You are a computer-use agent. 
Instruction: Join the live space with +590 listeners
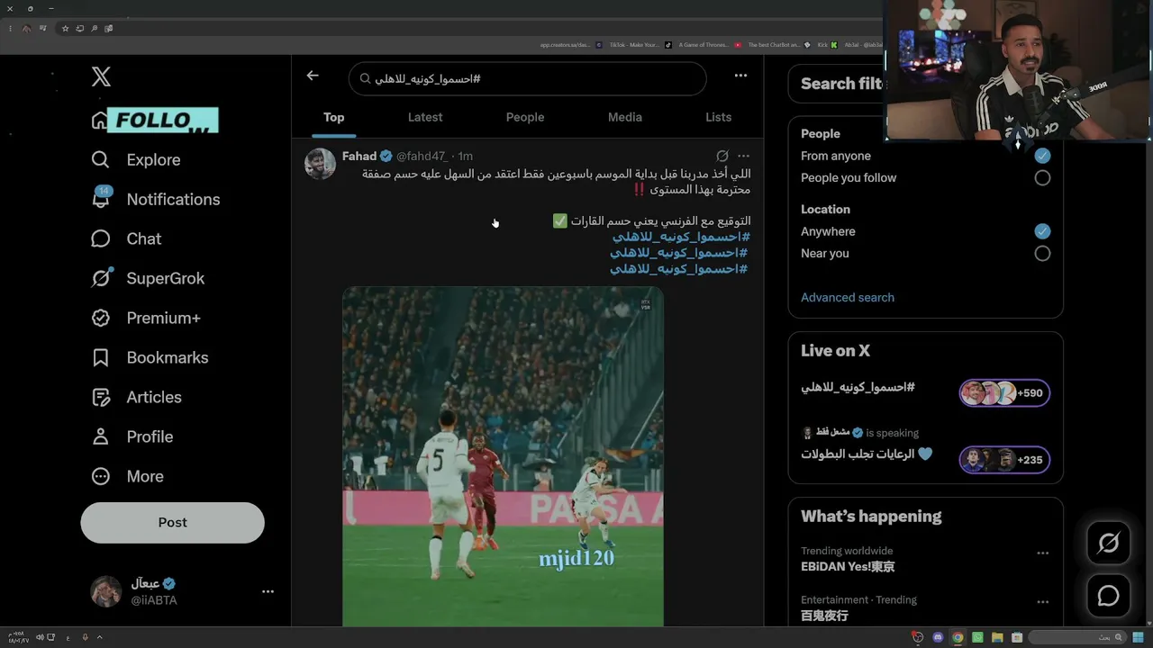point(1004,392)
